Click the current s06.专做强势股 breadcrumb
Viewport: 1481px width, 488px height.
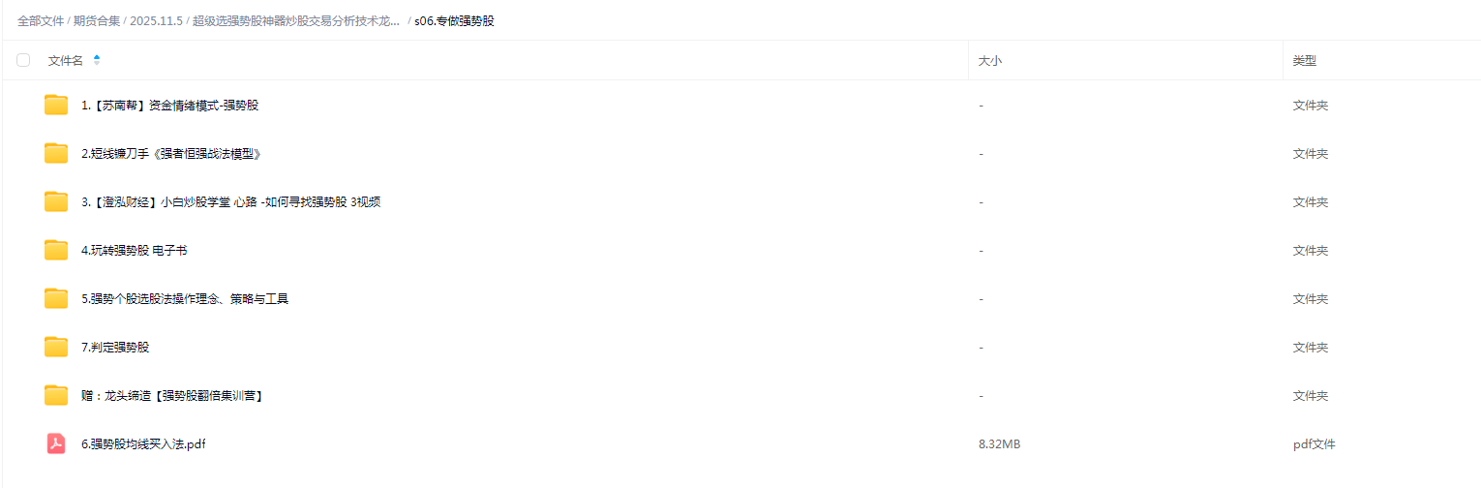pyautogui.click(x=454, y=20)
